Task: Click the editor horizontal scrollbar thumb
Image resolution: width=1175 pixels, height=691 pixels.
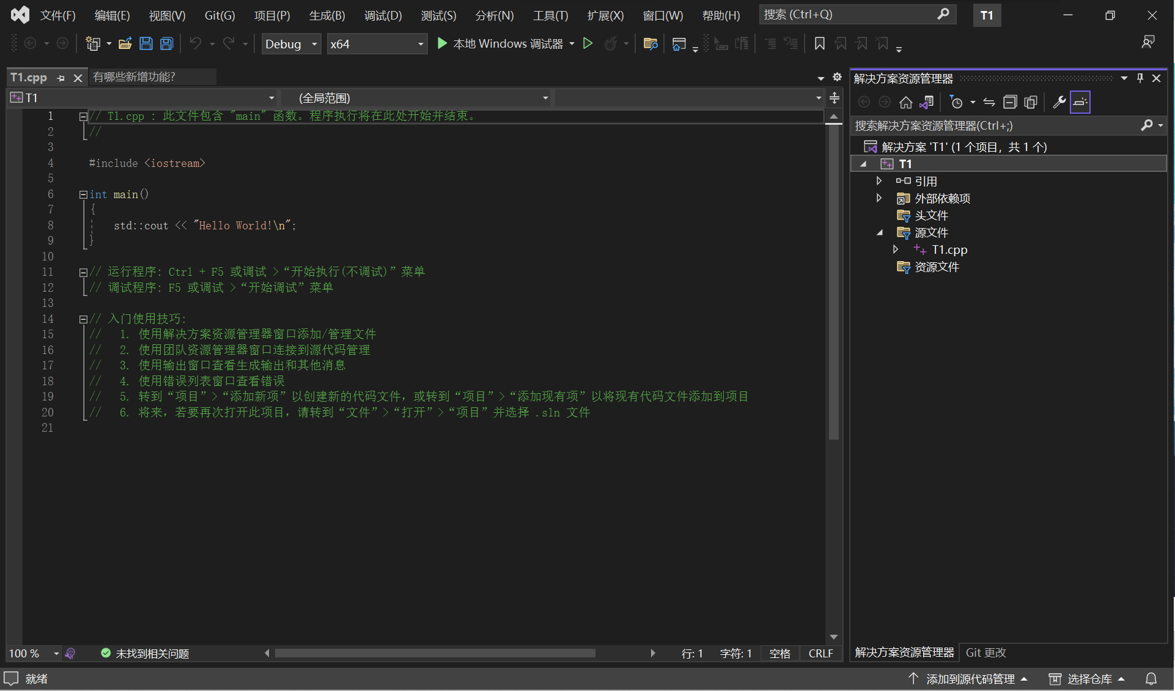Action: 435,653
